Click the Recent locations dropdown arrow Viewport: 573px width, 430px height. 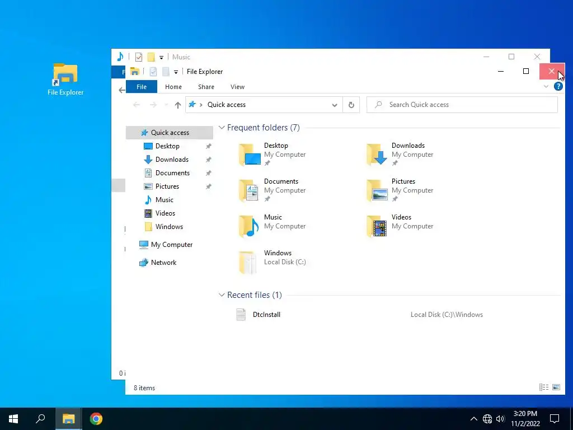click(166, 105)
